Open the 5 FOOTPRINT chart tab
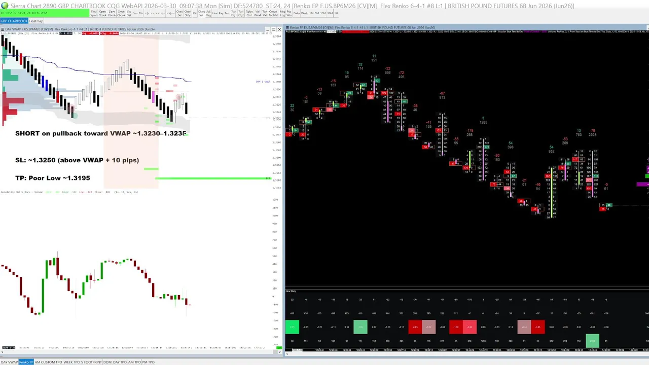Viewport: 649px width, 365px height. pos(91,362)
